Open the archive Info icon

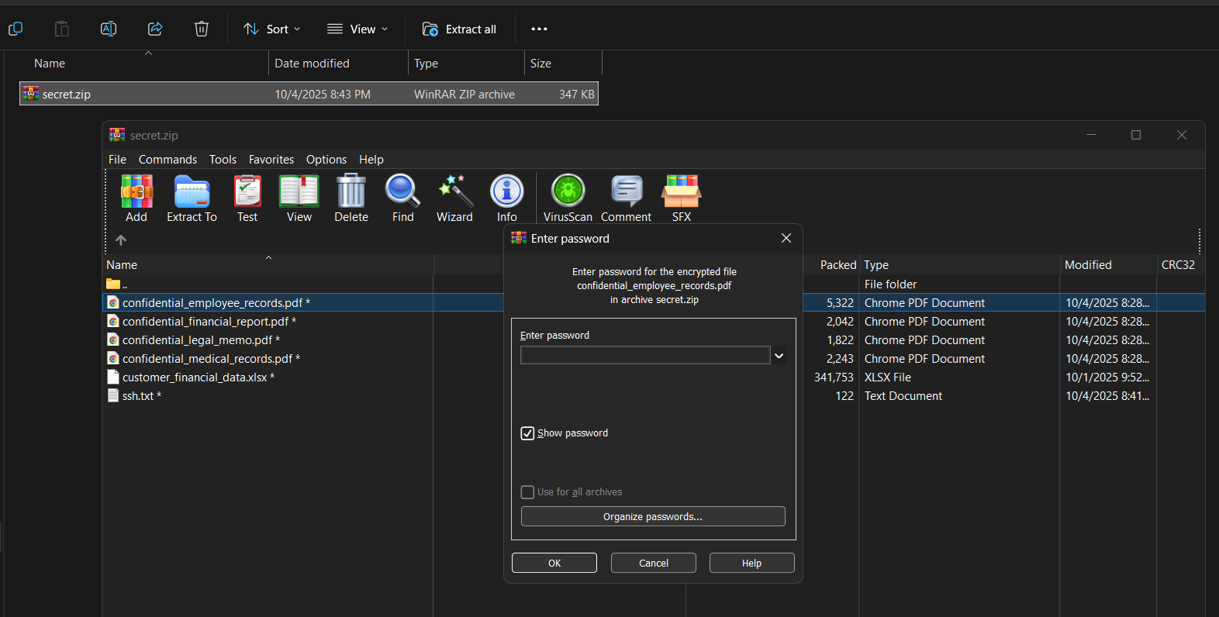(x=506, y=198)
